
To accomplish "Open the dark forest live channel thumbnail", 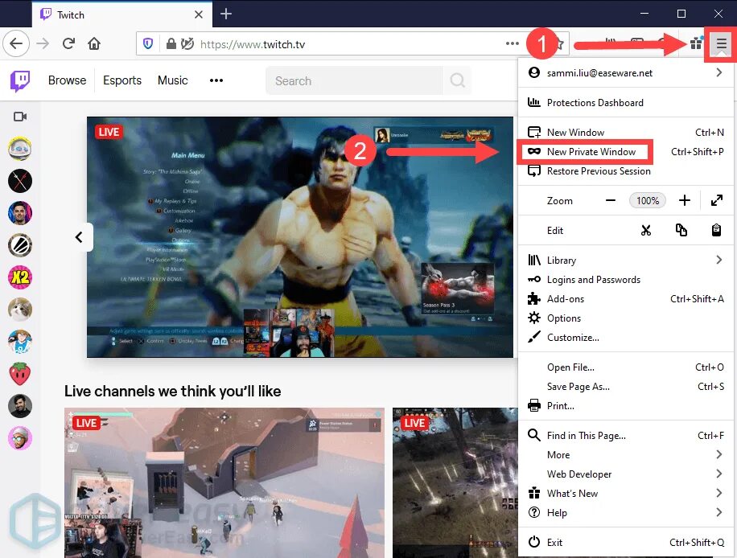I will click(455, 483).
